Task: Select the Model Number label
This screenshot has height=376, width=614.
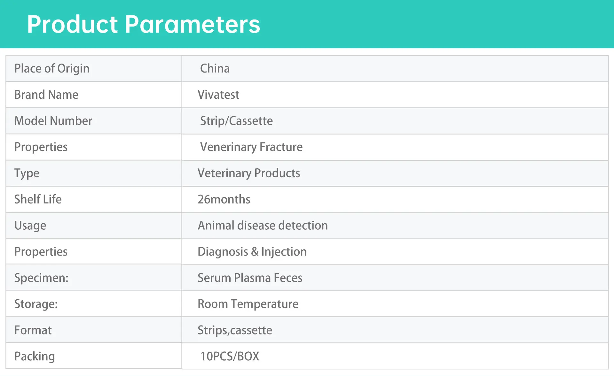Action: 53,121
